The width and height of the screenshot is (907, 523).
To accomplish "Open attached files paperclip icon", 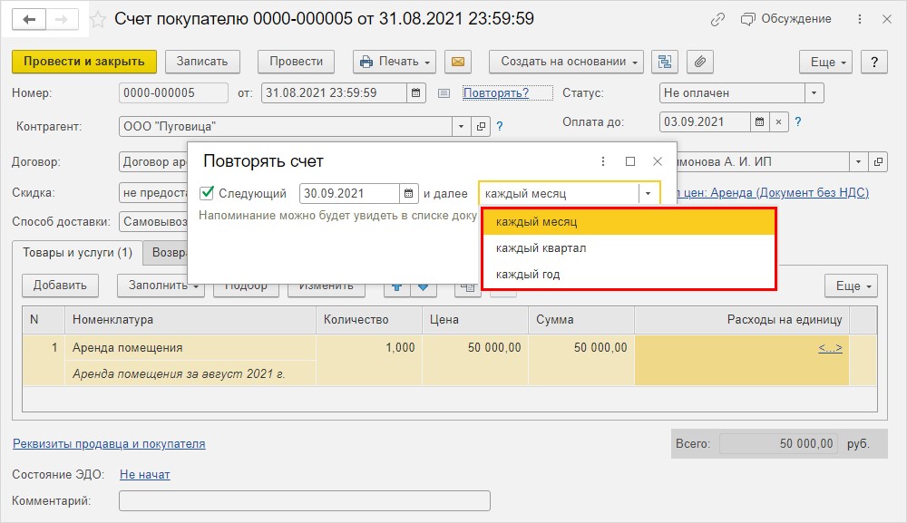I will pos(699,62).
